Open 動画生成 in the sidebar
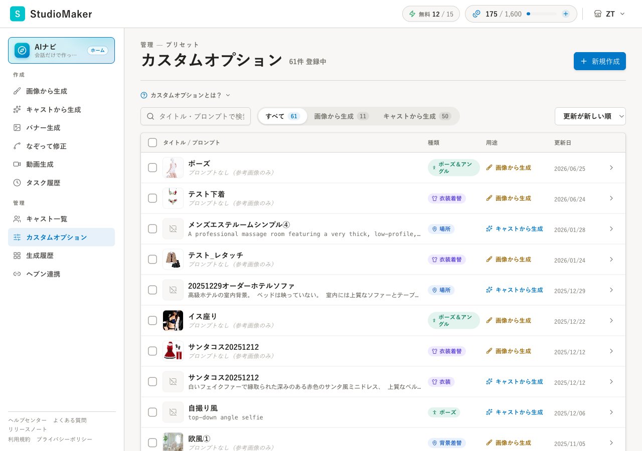The height and width of the screenshot is (451, 642). 61,164
